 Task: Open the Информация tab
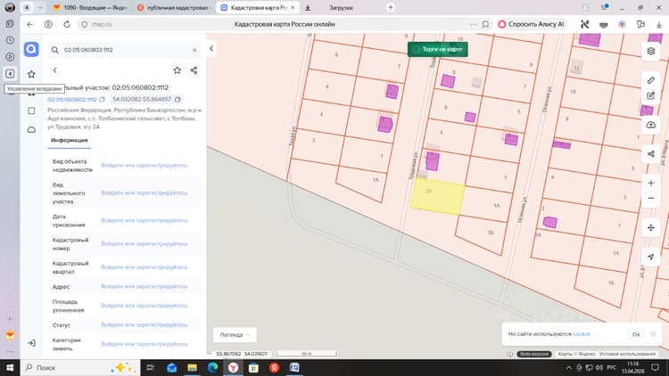(69, 140)
